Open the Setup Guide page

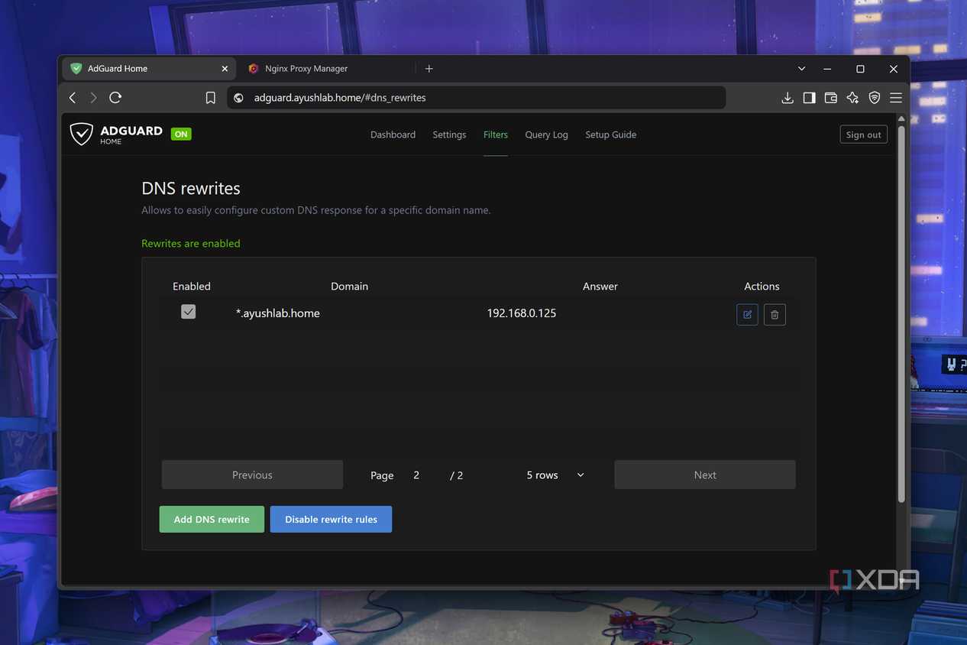click(x=610, y=135)
